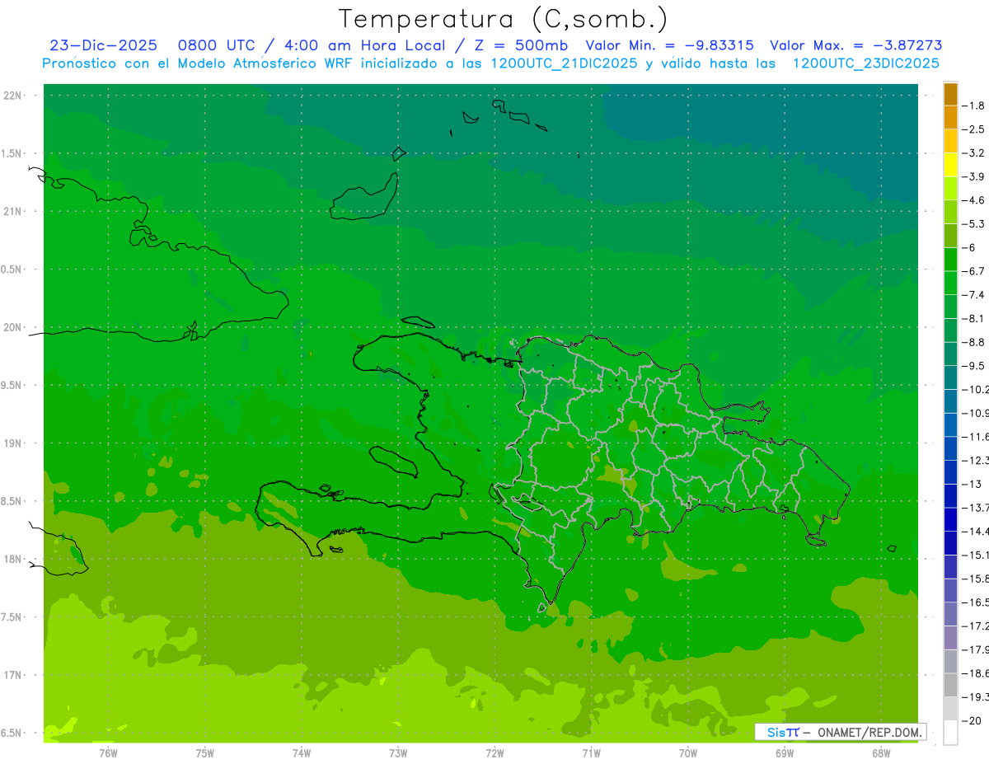The image size is (989, 764).
Task: Click the "-9.5" colorbar value
Action: [x=975, y=365]
